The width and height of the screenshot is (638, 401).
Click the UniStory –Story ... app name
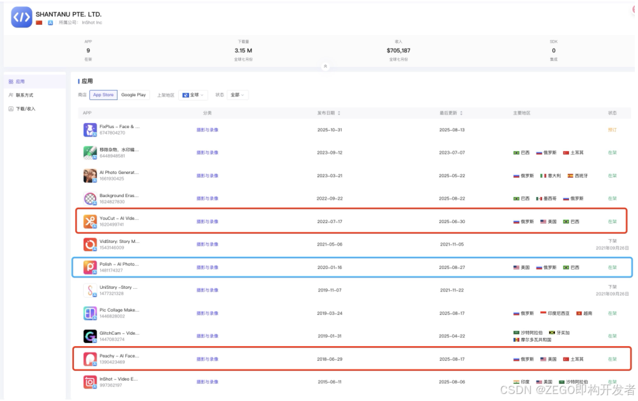tap(118, 288)
